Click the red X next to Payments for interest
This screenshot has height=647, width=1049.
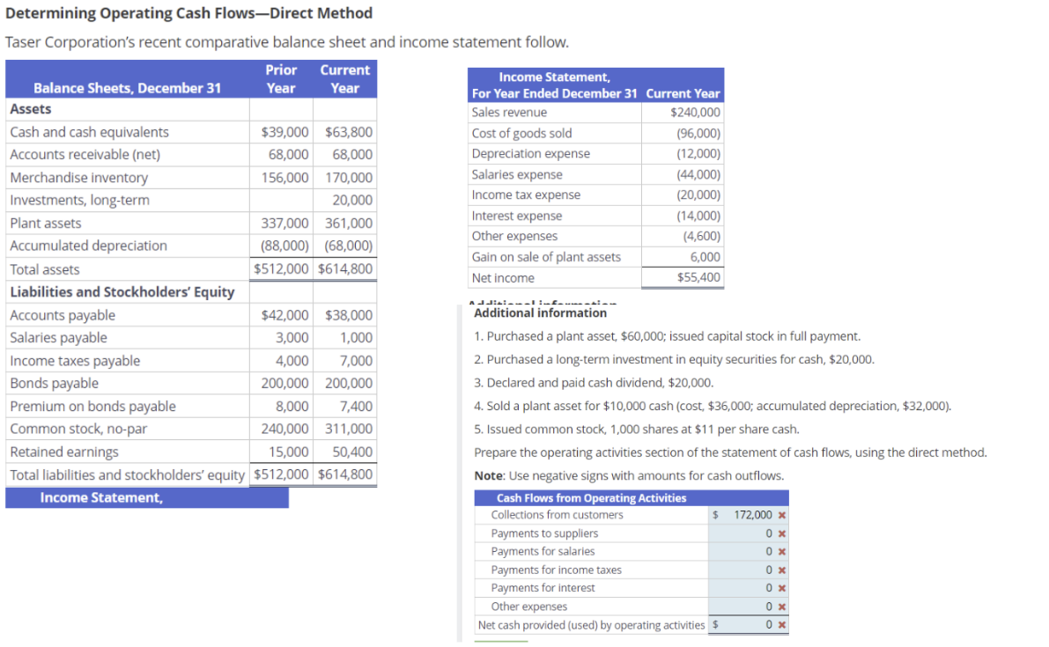pyautogui.click(x=783, y=588)
